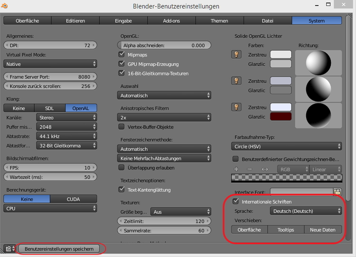The width and height of the screenshot is (356, 257).
Task: Toggle 16-Bit-Gleitkomma-Texturen checkbox
Action: [x=122, y=73]
